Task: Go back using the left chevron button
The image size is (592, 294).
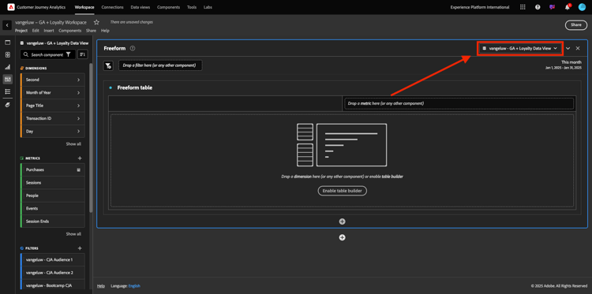Action: coord(7,25)
